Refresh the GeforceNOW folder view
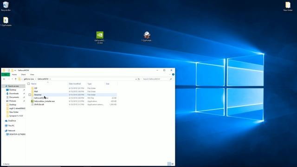Image resolution: width=297 pixels, height=167 pixels. click(x=139, y=79)
